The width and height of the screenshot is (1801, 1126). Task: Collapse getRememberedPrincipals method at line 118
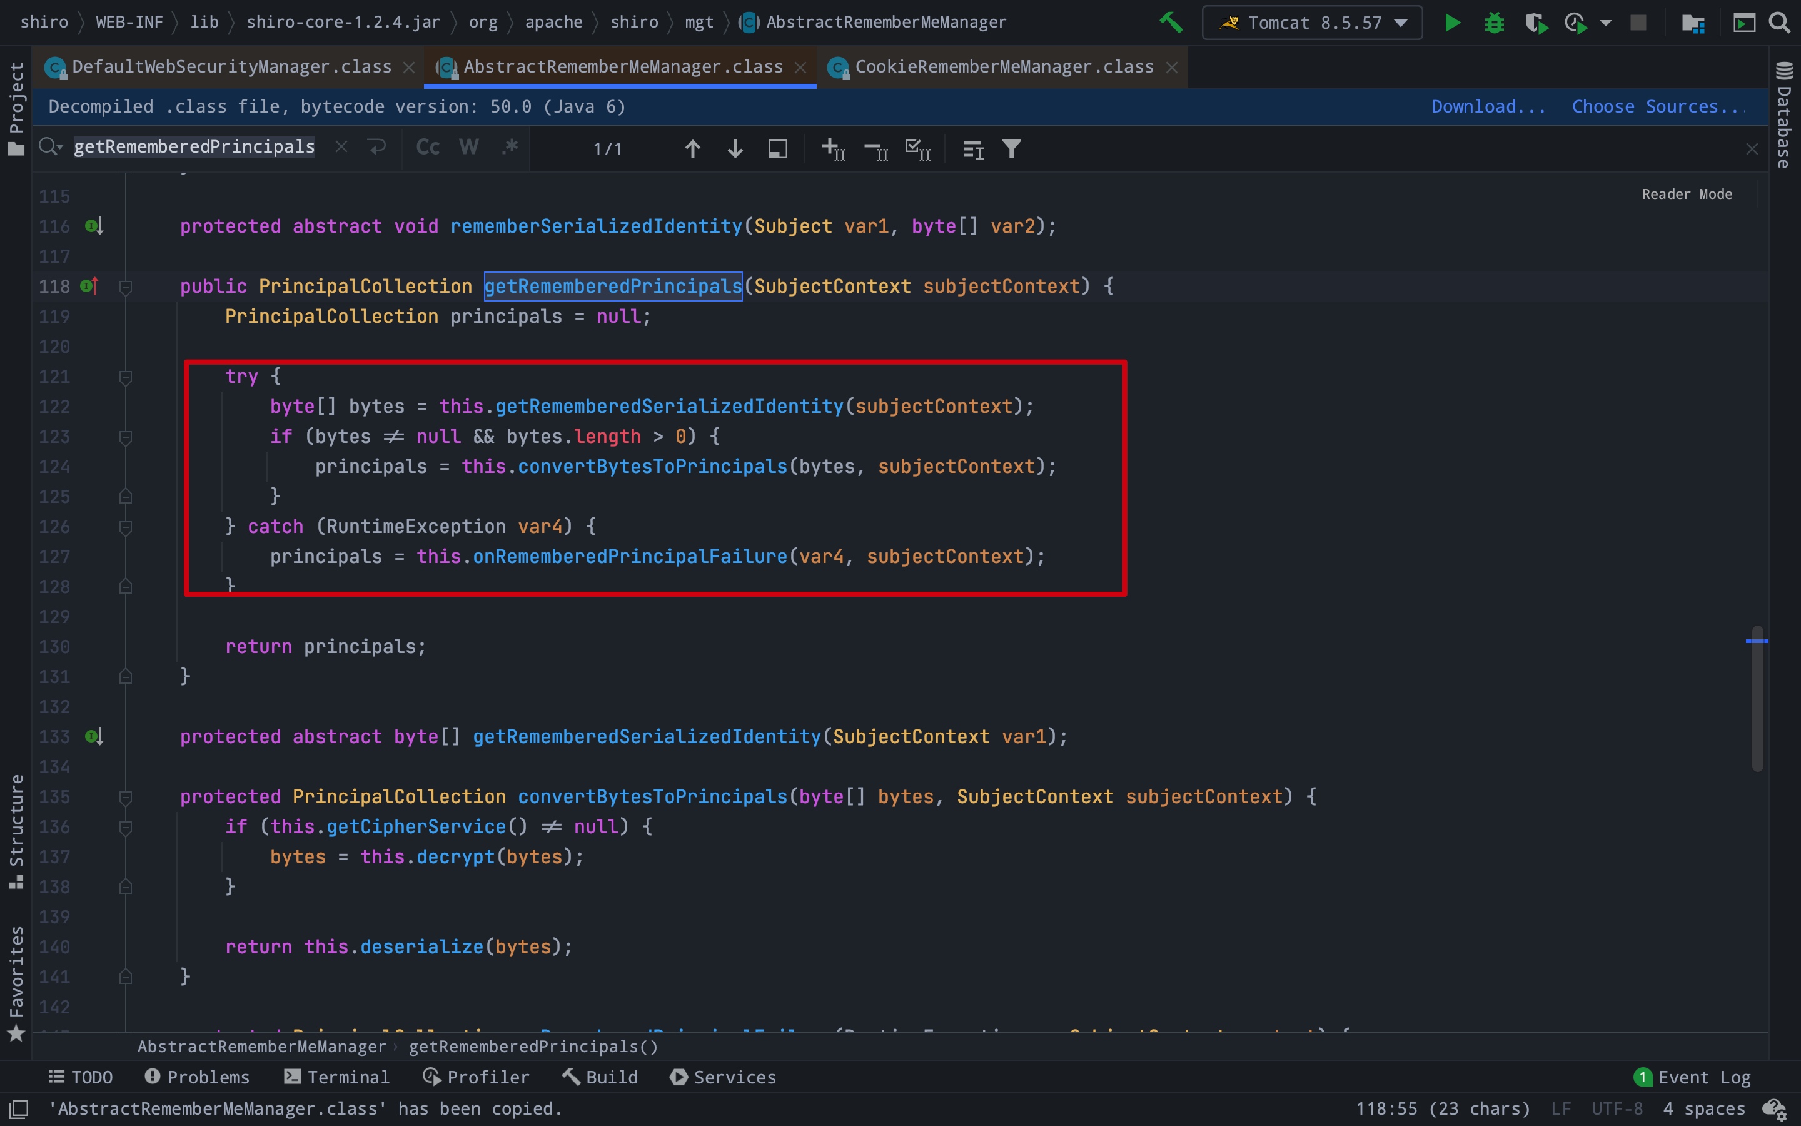pyautogui.click(x=126, y=287)
